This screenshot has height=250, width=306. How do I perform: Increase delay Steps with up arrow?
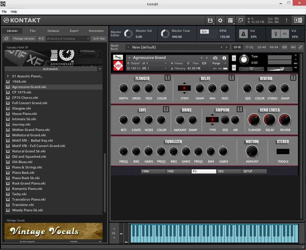(184, 83)
